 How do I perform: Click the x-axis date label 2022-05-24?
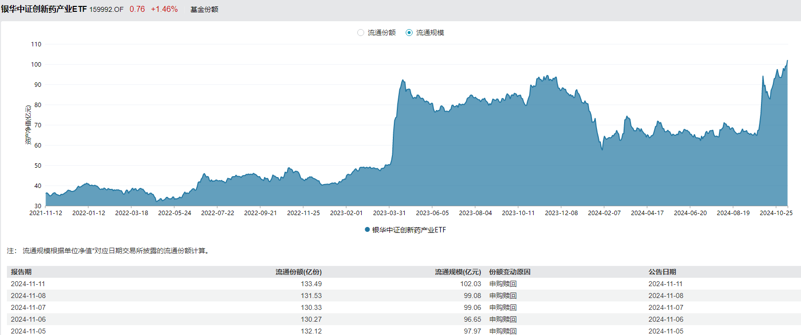tap(175, 213)
